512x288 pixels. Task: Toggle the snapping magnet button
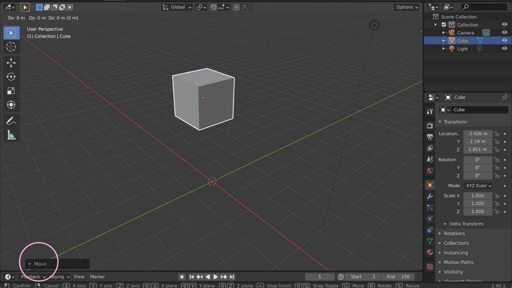(x=213, y=7)
